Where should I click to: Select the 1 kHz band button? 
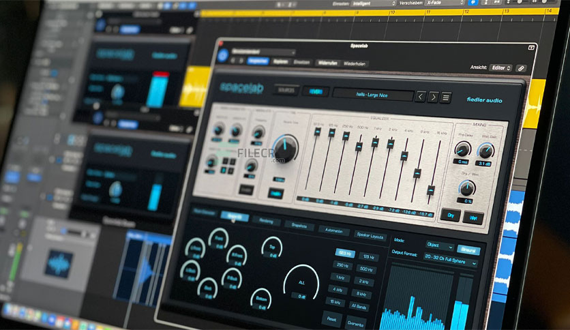click(340, 277)
